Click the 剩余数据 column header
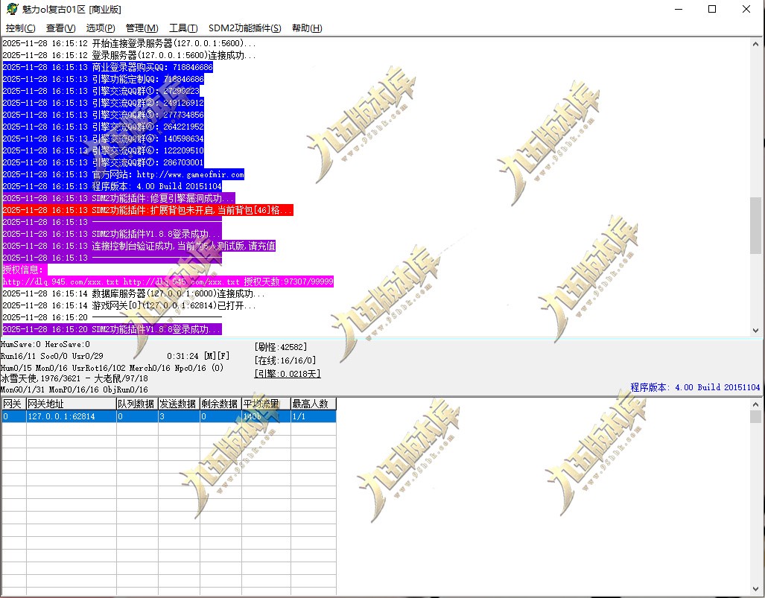 220,404
